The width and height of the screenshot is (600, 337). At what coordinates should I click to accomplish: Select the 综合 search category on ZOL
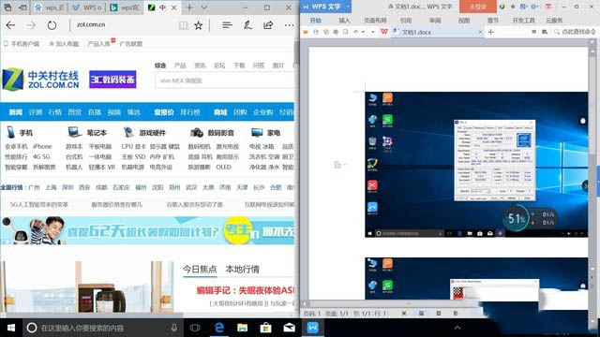[x=160, y=66]
